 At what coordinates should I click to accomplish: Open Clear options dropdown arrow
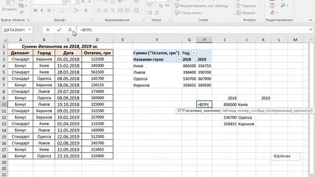[277, 13]
